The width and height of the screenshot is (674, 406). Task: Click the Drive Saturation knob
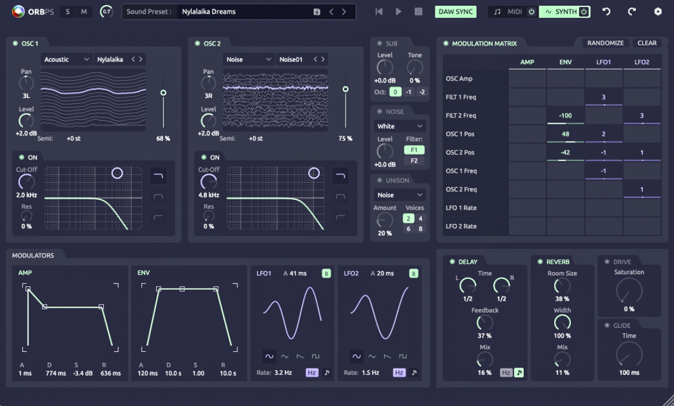[x=629, y=291]
